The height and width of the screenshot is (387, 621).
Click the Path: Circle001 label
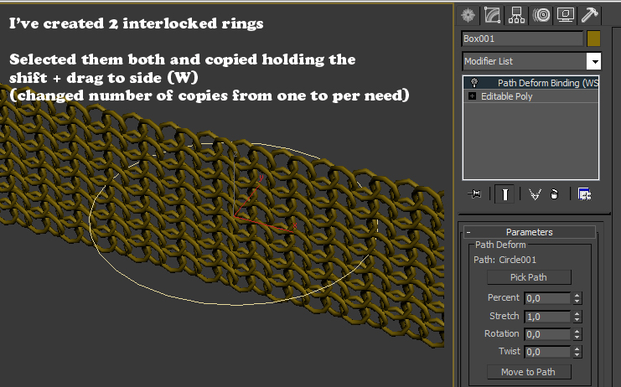(x=505, y=260)
